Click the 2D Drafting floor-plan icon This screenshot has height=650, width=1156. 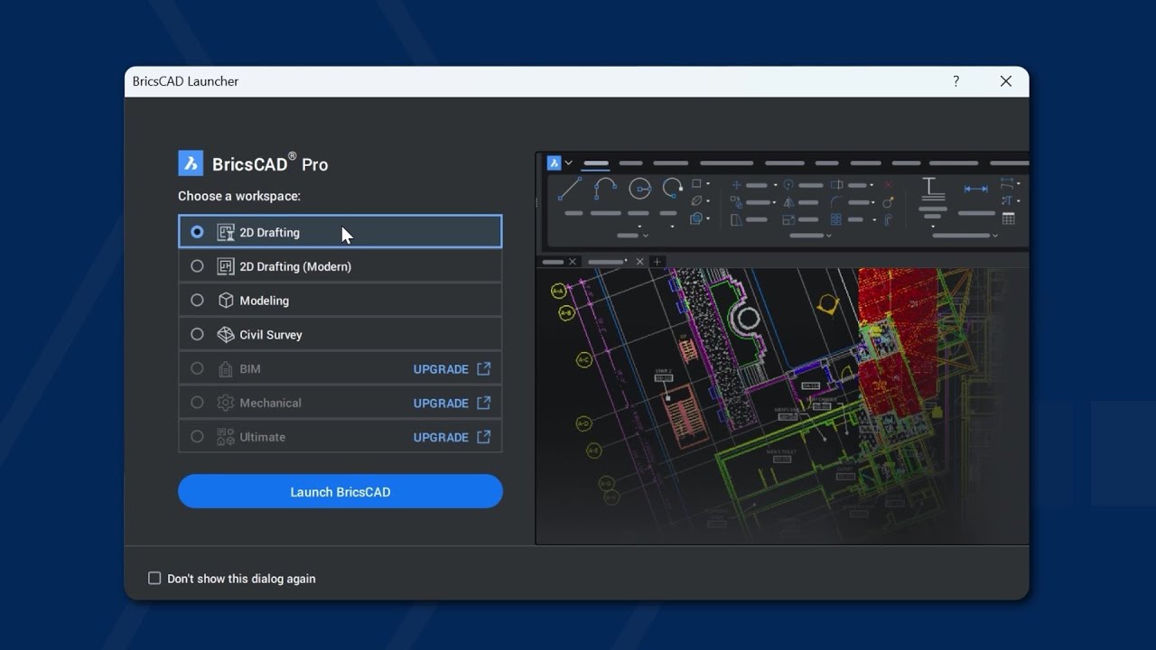point(226,232)
